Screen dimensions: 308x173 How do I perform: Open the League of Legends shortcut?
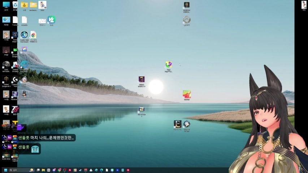pos(15,156)
